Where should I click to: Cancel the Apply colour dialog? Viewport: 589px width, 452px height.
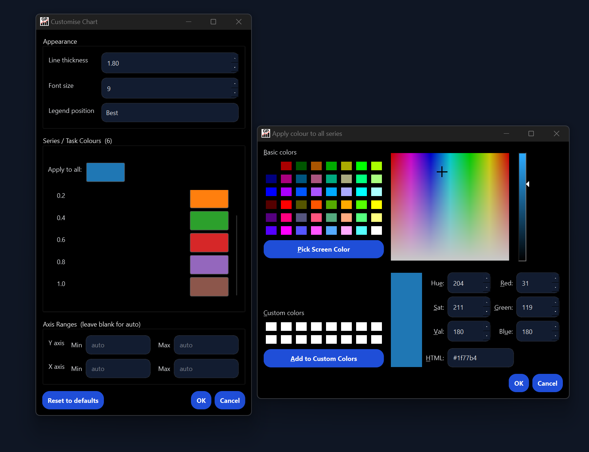(x=547, y=383)
